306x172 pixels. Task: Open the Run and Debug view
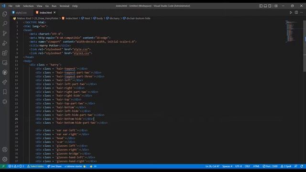pos(5,43)
